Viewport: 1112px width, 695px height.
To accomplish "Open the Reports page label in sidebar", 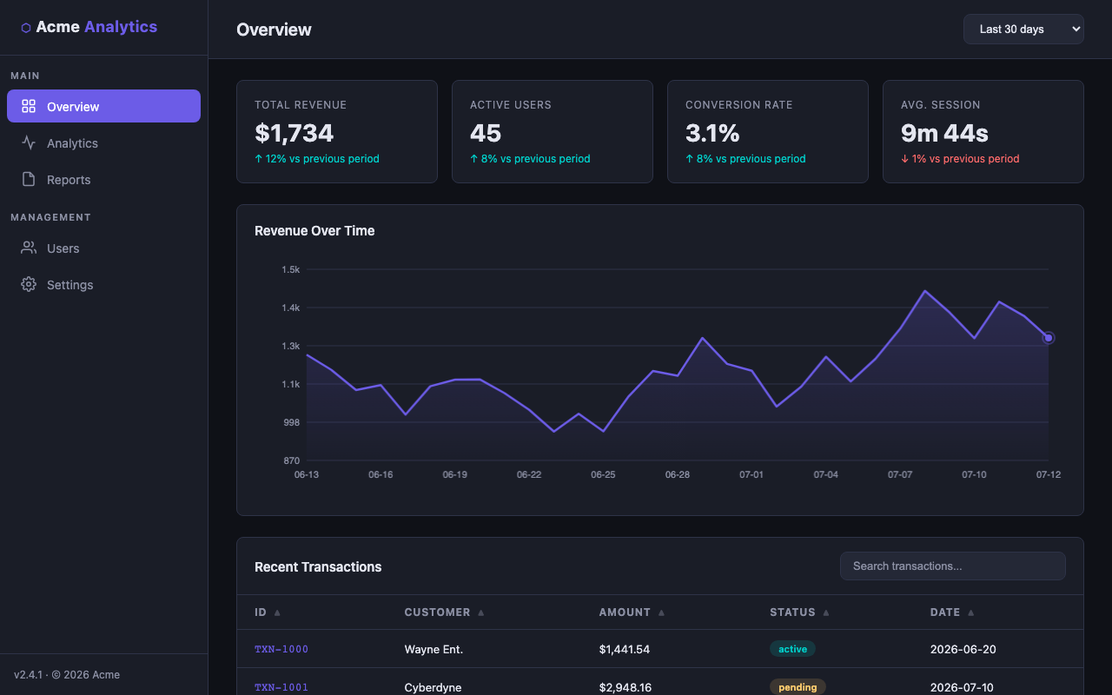I will coord(69,180).
